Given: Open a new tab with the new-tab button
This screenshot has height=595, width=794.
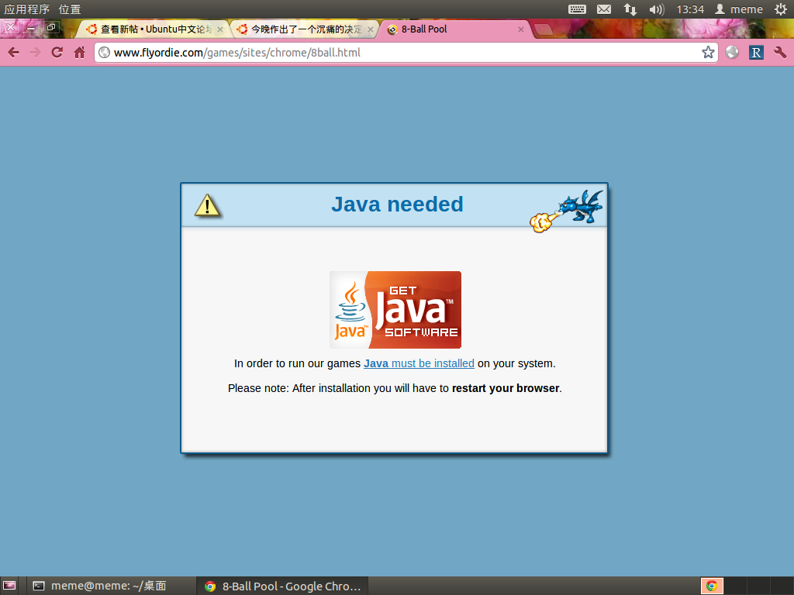Looking at the screenshot, I should (544, 29).
